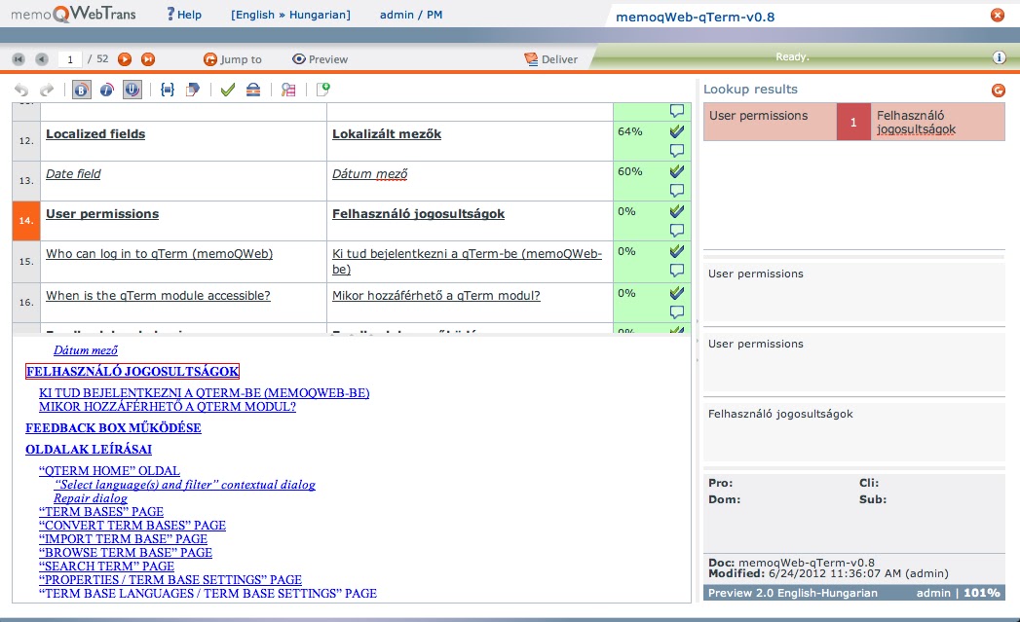1020x622 pixels.
Task: Edit the Mikor hozzáférhető a qTerm modul target
Action: point(470,302)
